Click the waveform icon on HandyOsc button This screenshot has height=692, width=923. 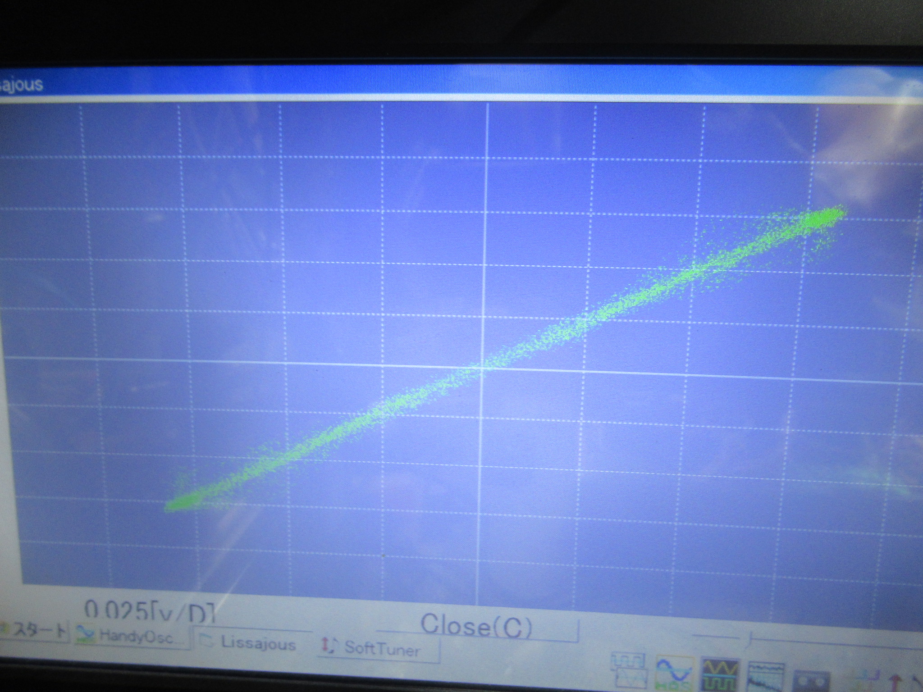click(x=85, y=635)
